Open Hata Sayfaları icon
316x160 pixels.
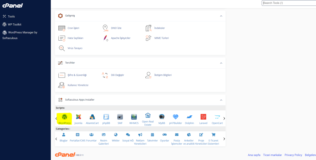pyautogui.click(x=62, y=38)
